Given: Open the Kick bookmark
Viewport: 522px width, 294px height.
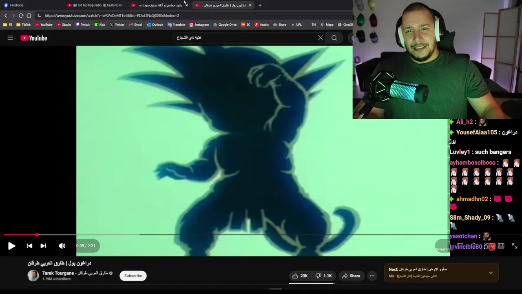Looking at the screenshot, I should pyautogui.click(x=100, y=24).
